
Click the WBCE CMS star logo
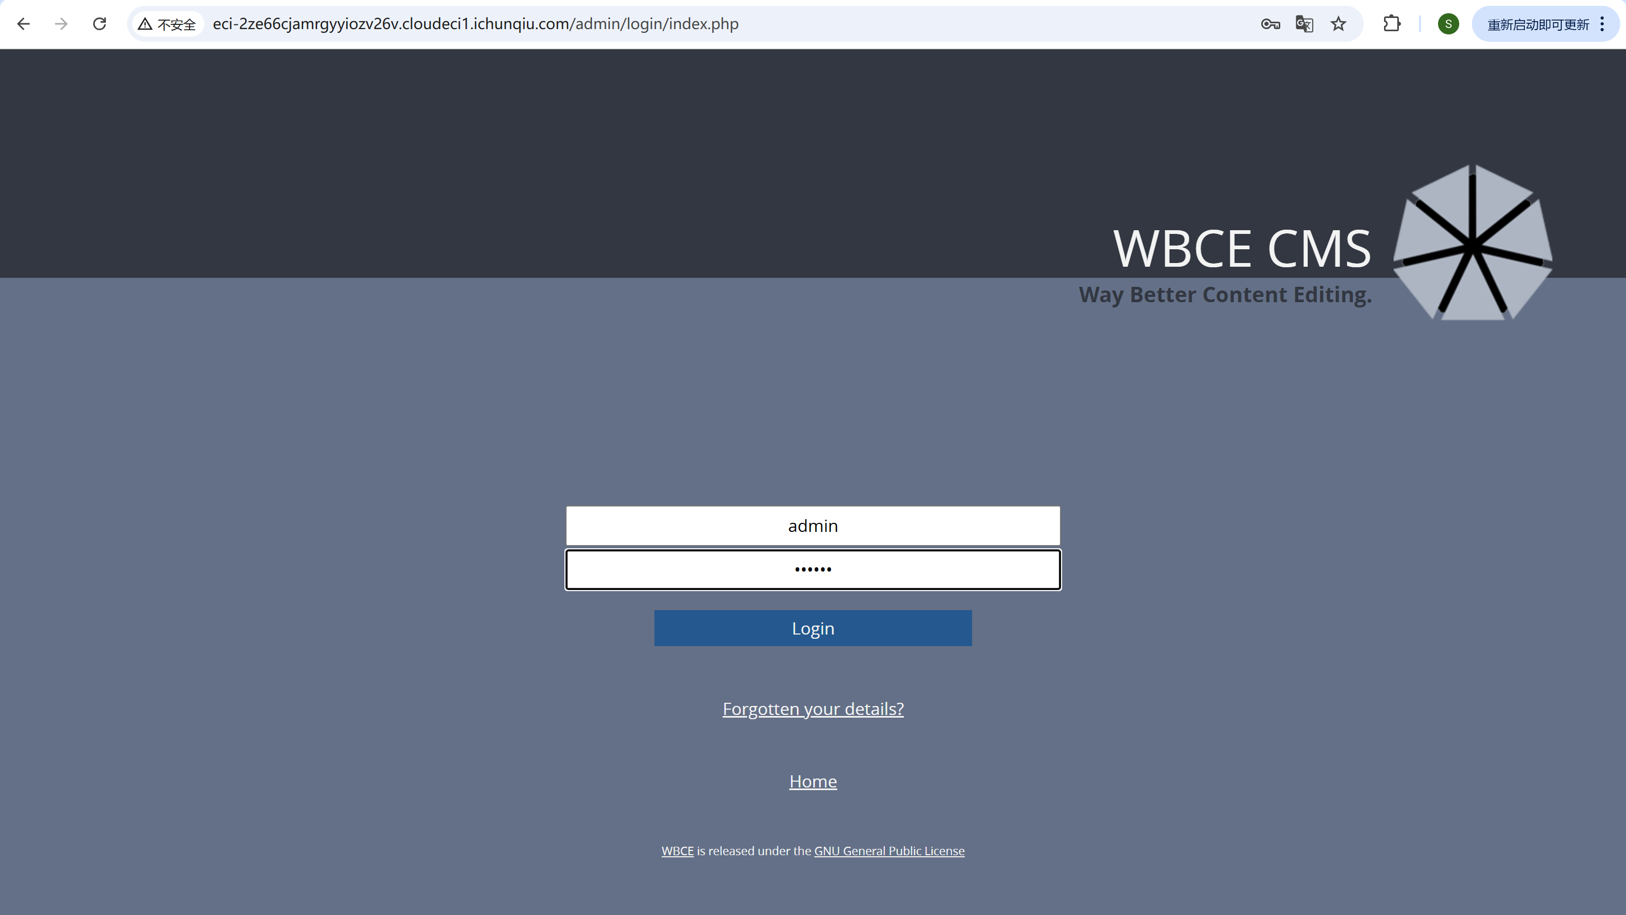point(1472,243)
